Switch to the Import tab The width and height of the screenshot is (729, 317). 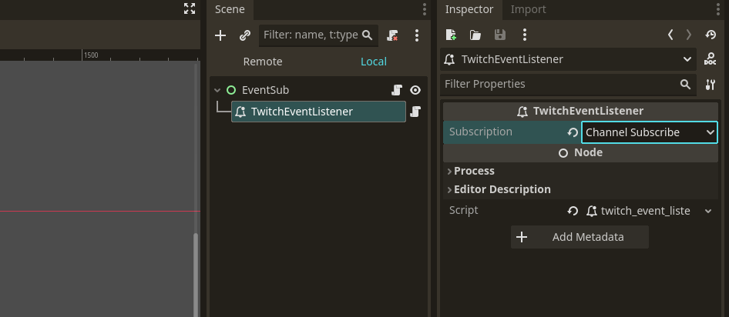point(528,9)
